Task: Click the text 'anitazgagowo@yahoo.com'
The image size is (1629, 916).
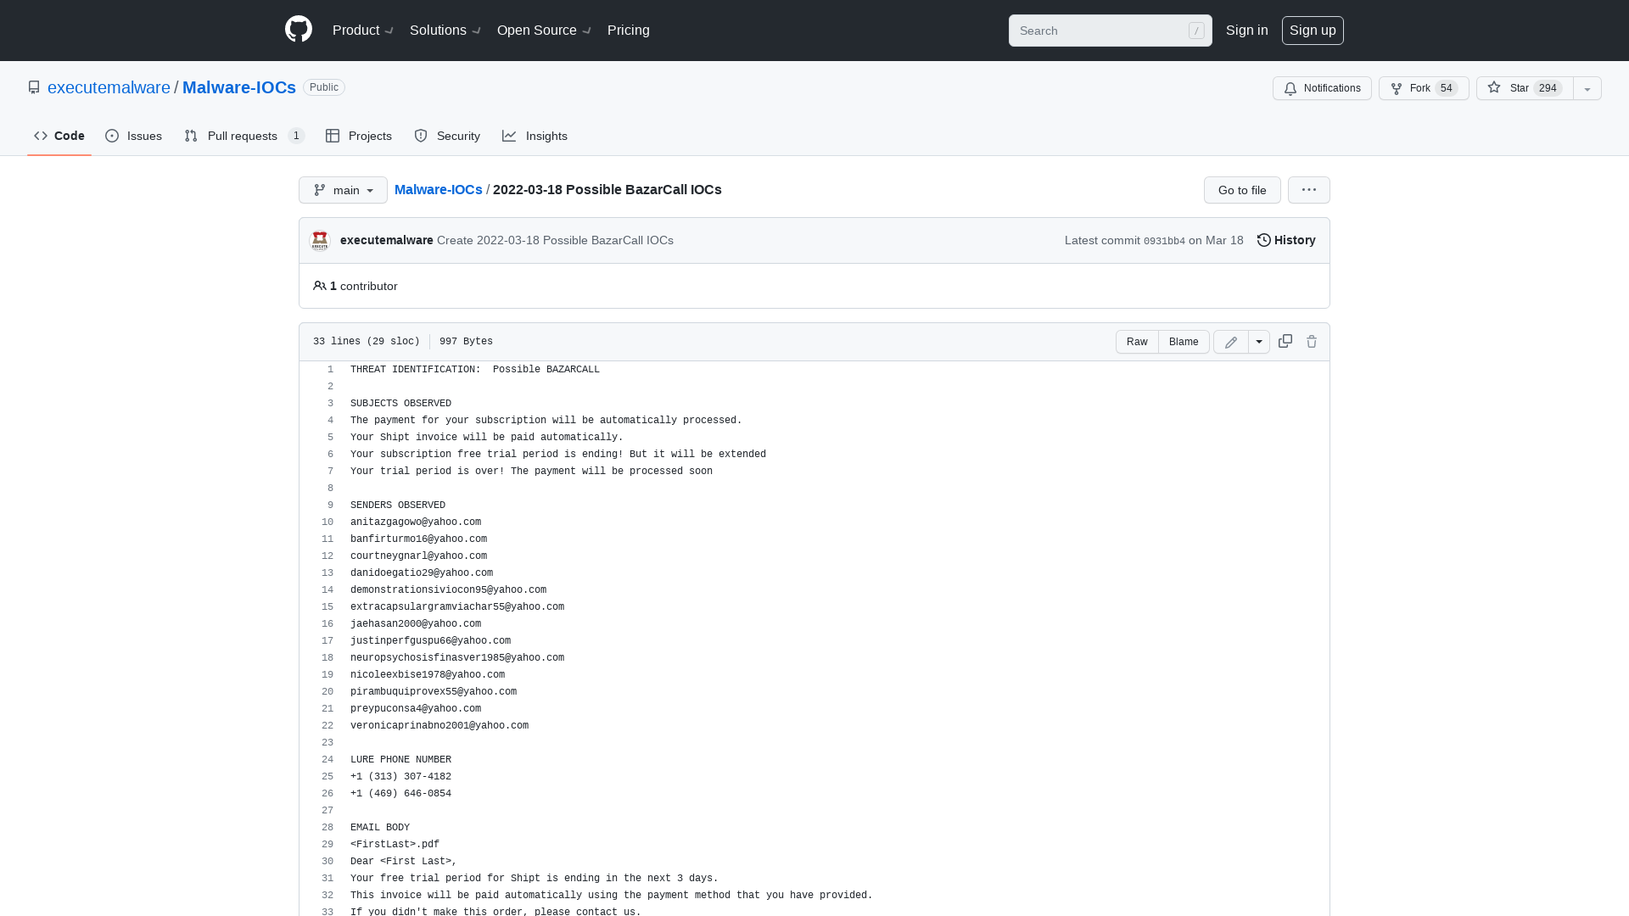Action: click(416, 522)
